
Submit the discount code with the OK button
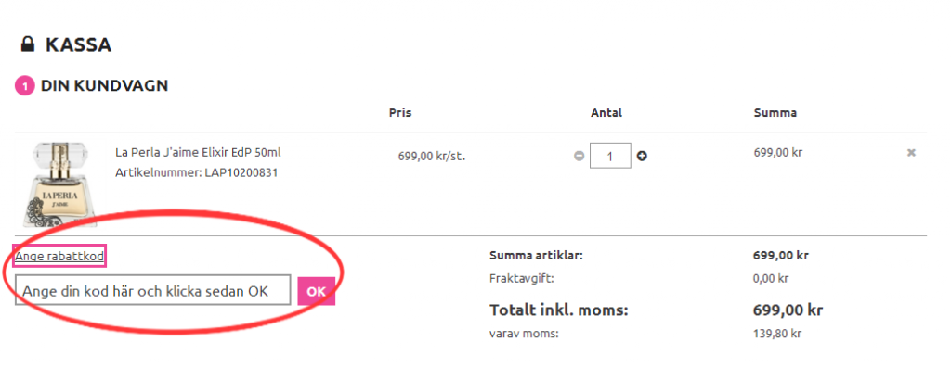coord(316,291)
